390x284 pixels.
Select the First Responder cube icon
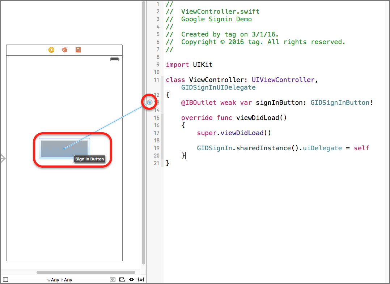[x=65, y=50]
